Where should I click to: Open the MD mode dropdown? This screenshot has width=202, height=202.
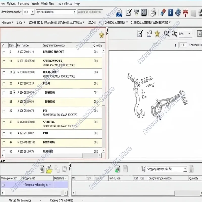pos(12,22)
